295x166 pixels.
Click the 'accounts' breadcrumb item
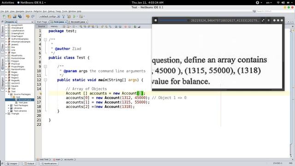69,160
